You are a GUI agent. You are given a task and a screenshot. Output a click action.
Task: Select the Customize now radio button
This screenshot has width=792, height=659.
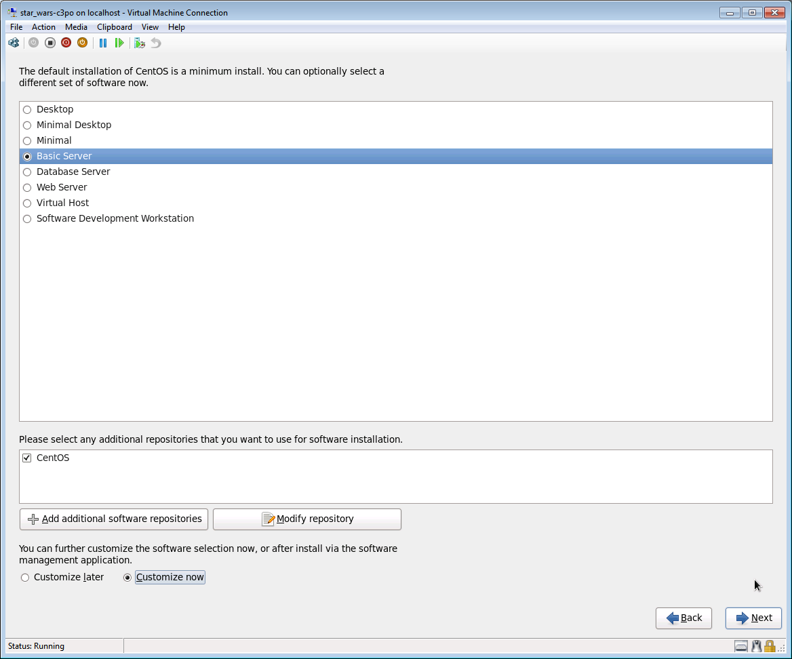(127, 577)
